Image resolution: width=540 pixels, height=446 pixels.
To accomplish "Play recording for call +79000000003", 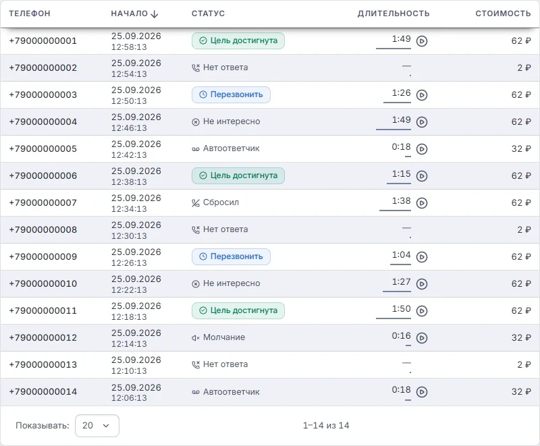I will tap(422, 95).
